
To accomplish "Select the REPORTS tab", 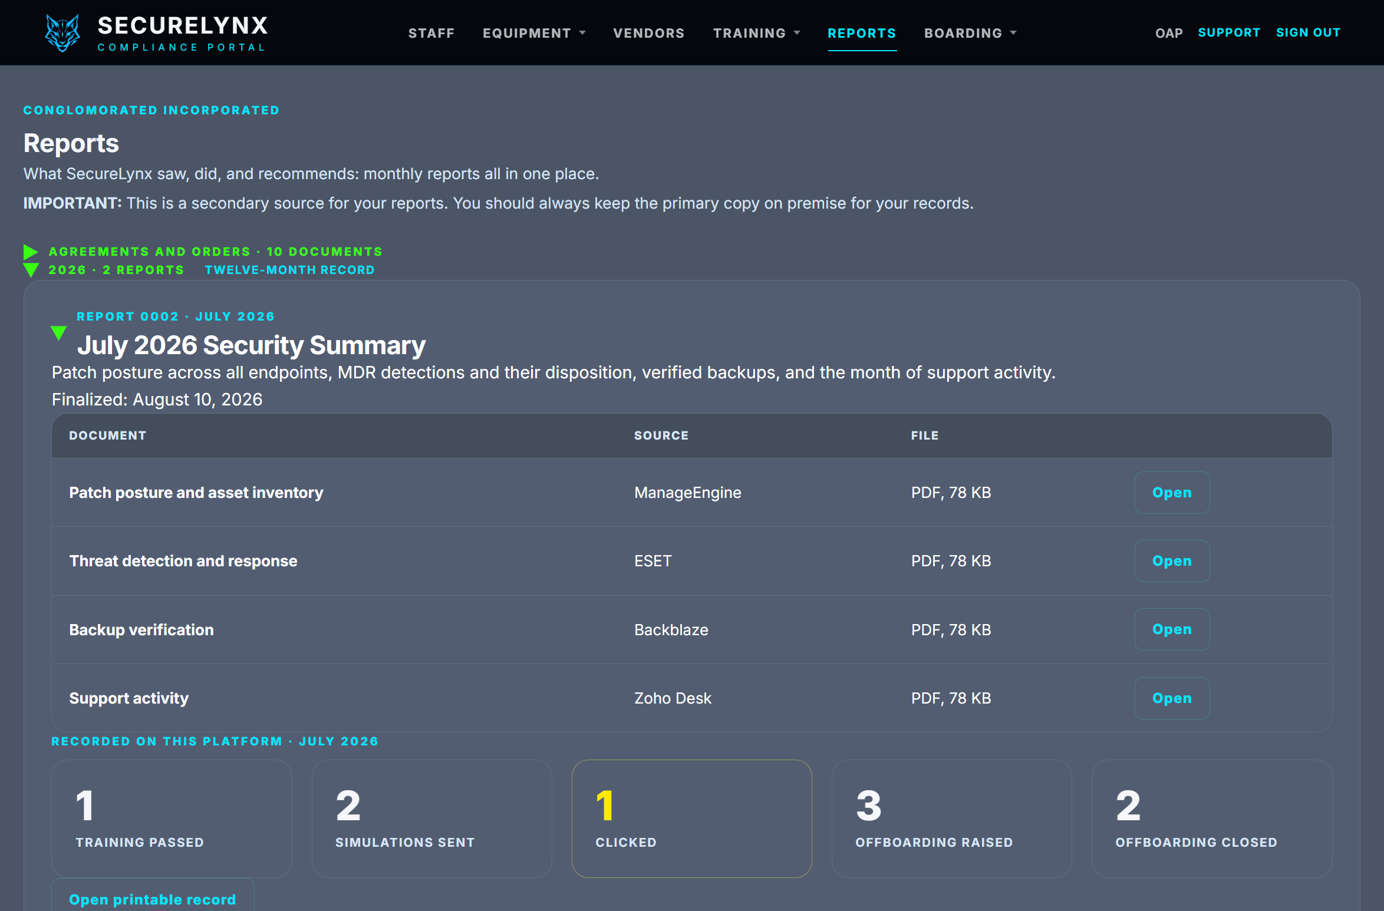I will pyautogui.click(x=862, y=33).
